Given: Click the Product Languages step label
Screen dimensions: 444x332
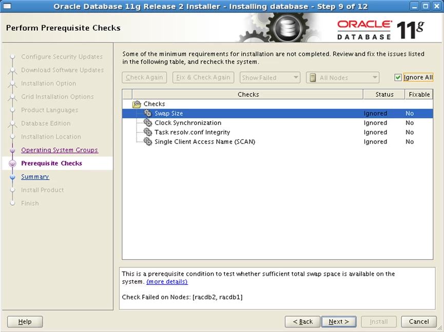Looking at the screenshot, I should [50, 110].
